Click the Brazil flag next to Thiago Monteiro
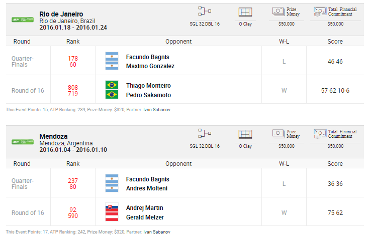368x238 pixels. click(x=112, y=85)
